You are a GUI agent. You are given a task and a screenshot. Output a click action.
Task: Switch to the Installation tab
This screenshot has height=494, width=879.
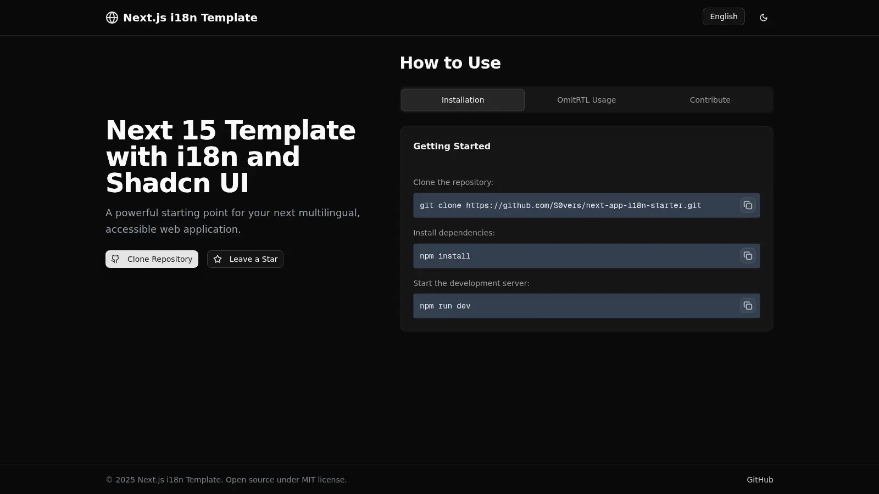tap(463, 100)
